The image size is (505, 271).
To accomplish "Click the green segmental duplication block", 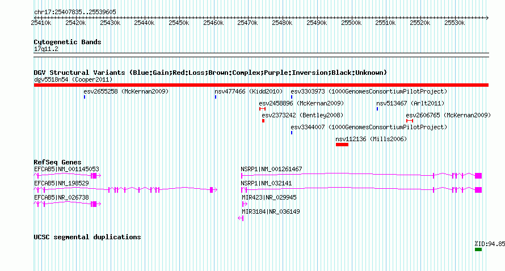I will pyautogui.click(x=478, y=249).
